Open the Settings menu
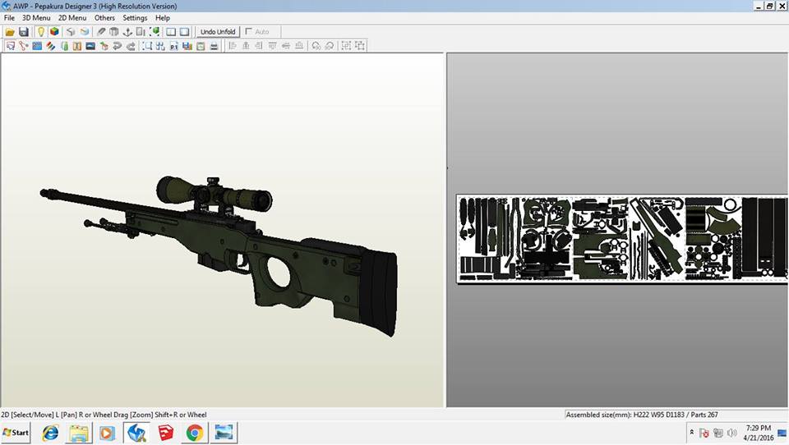This screenshot has height=445, width=789. (135, 17)
